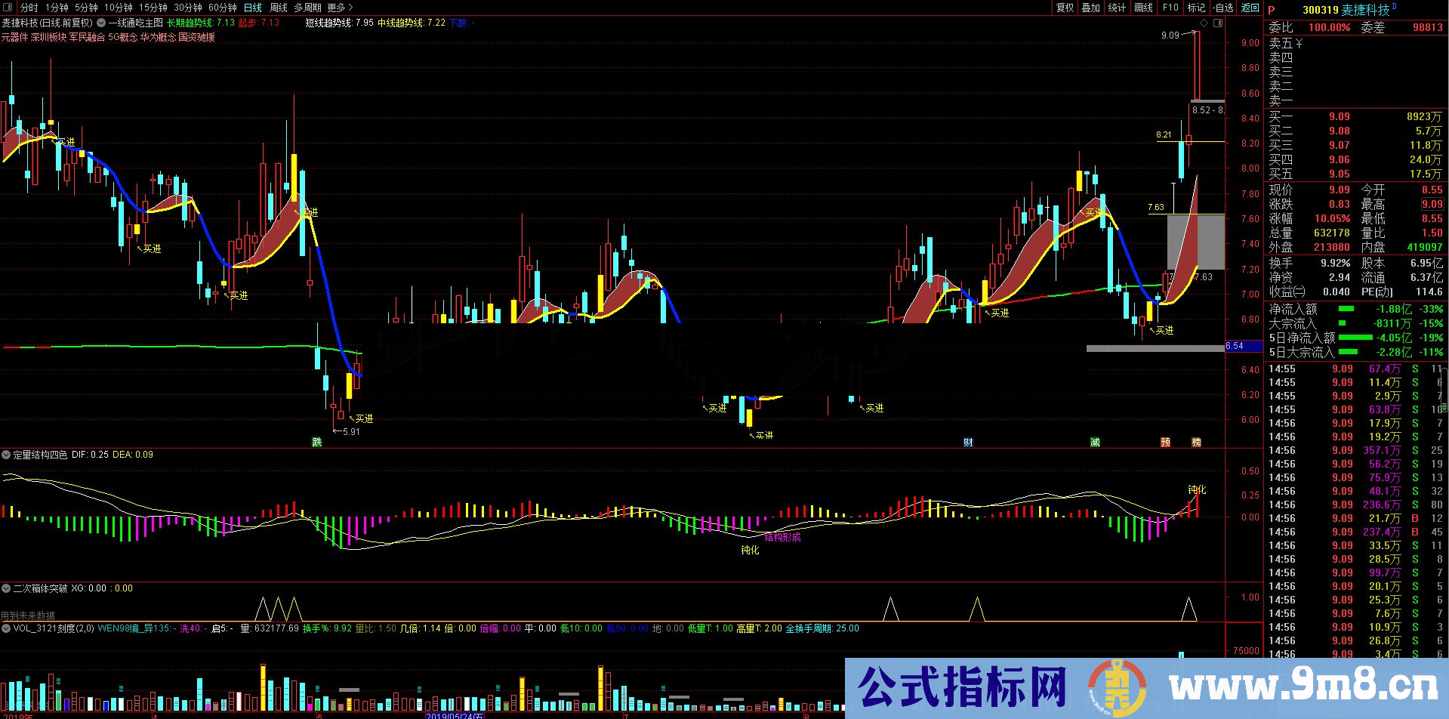Click the 返回 return button
This screenshot has width=1449, height=719.
(x=1250, y=8)
